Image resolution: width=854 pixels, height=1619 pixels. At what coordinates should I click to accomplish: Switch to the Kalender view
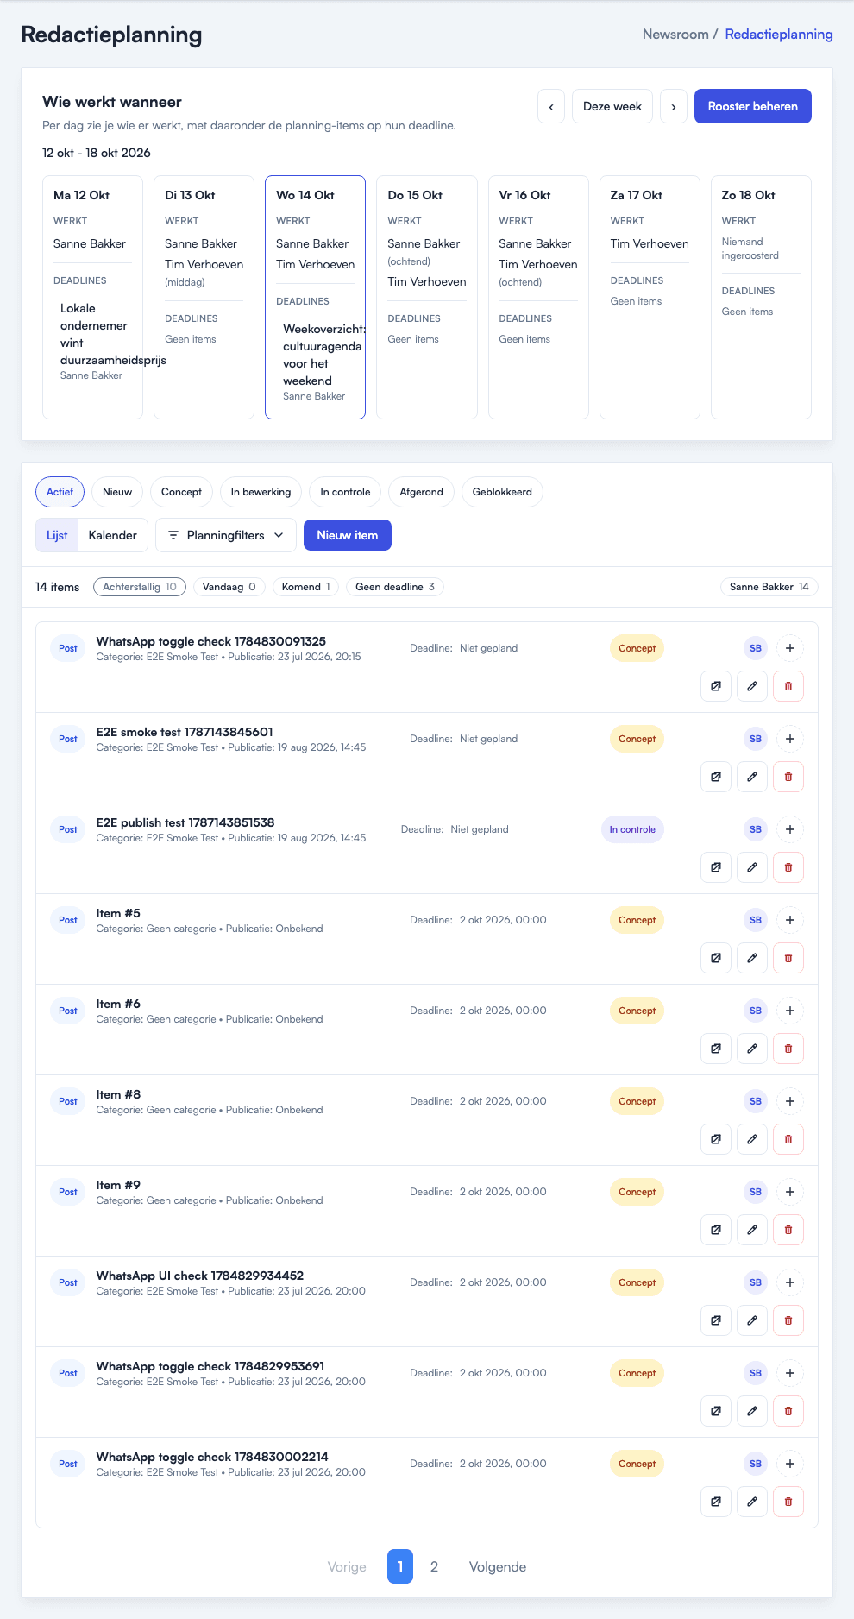tap(113, 535)
